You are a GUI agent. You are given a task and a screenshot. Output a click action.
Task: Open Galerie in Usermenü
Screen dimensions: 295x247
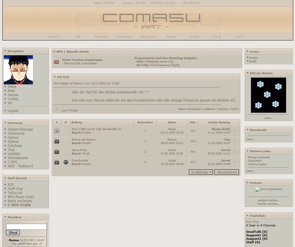coord(13,142)
